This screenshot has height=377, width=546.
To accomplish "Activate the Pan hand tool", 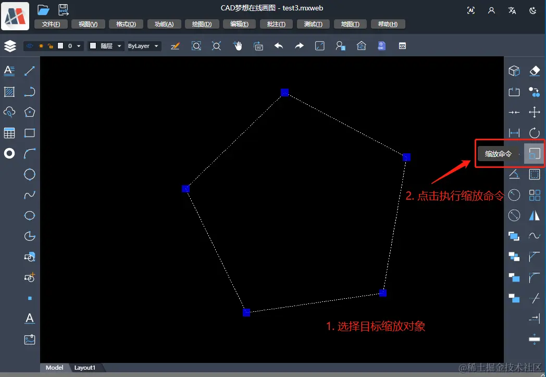I will (x=238, y=46).
